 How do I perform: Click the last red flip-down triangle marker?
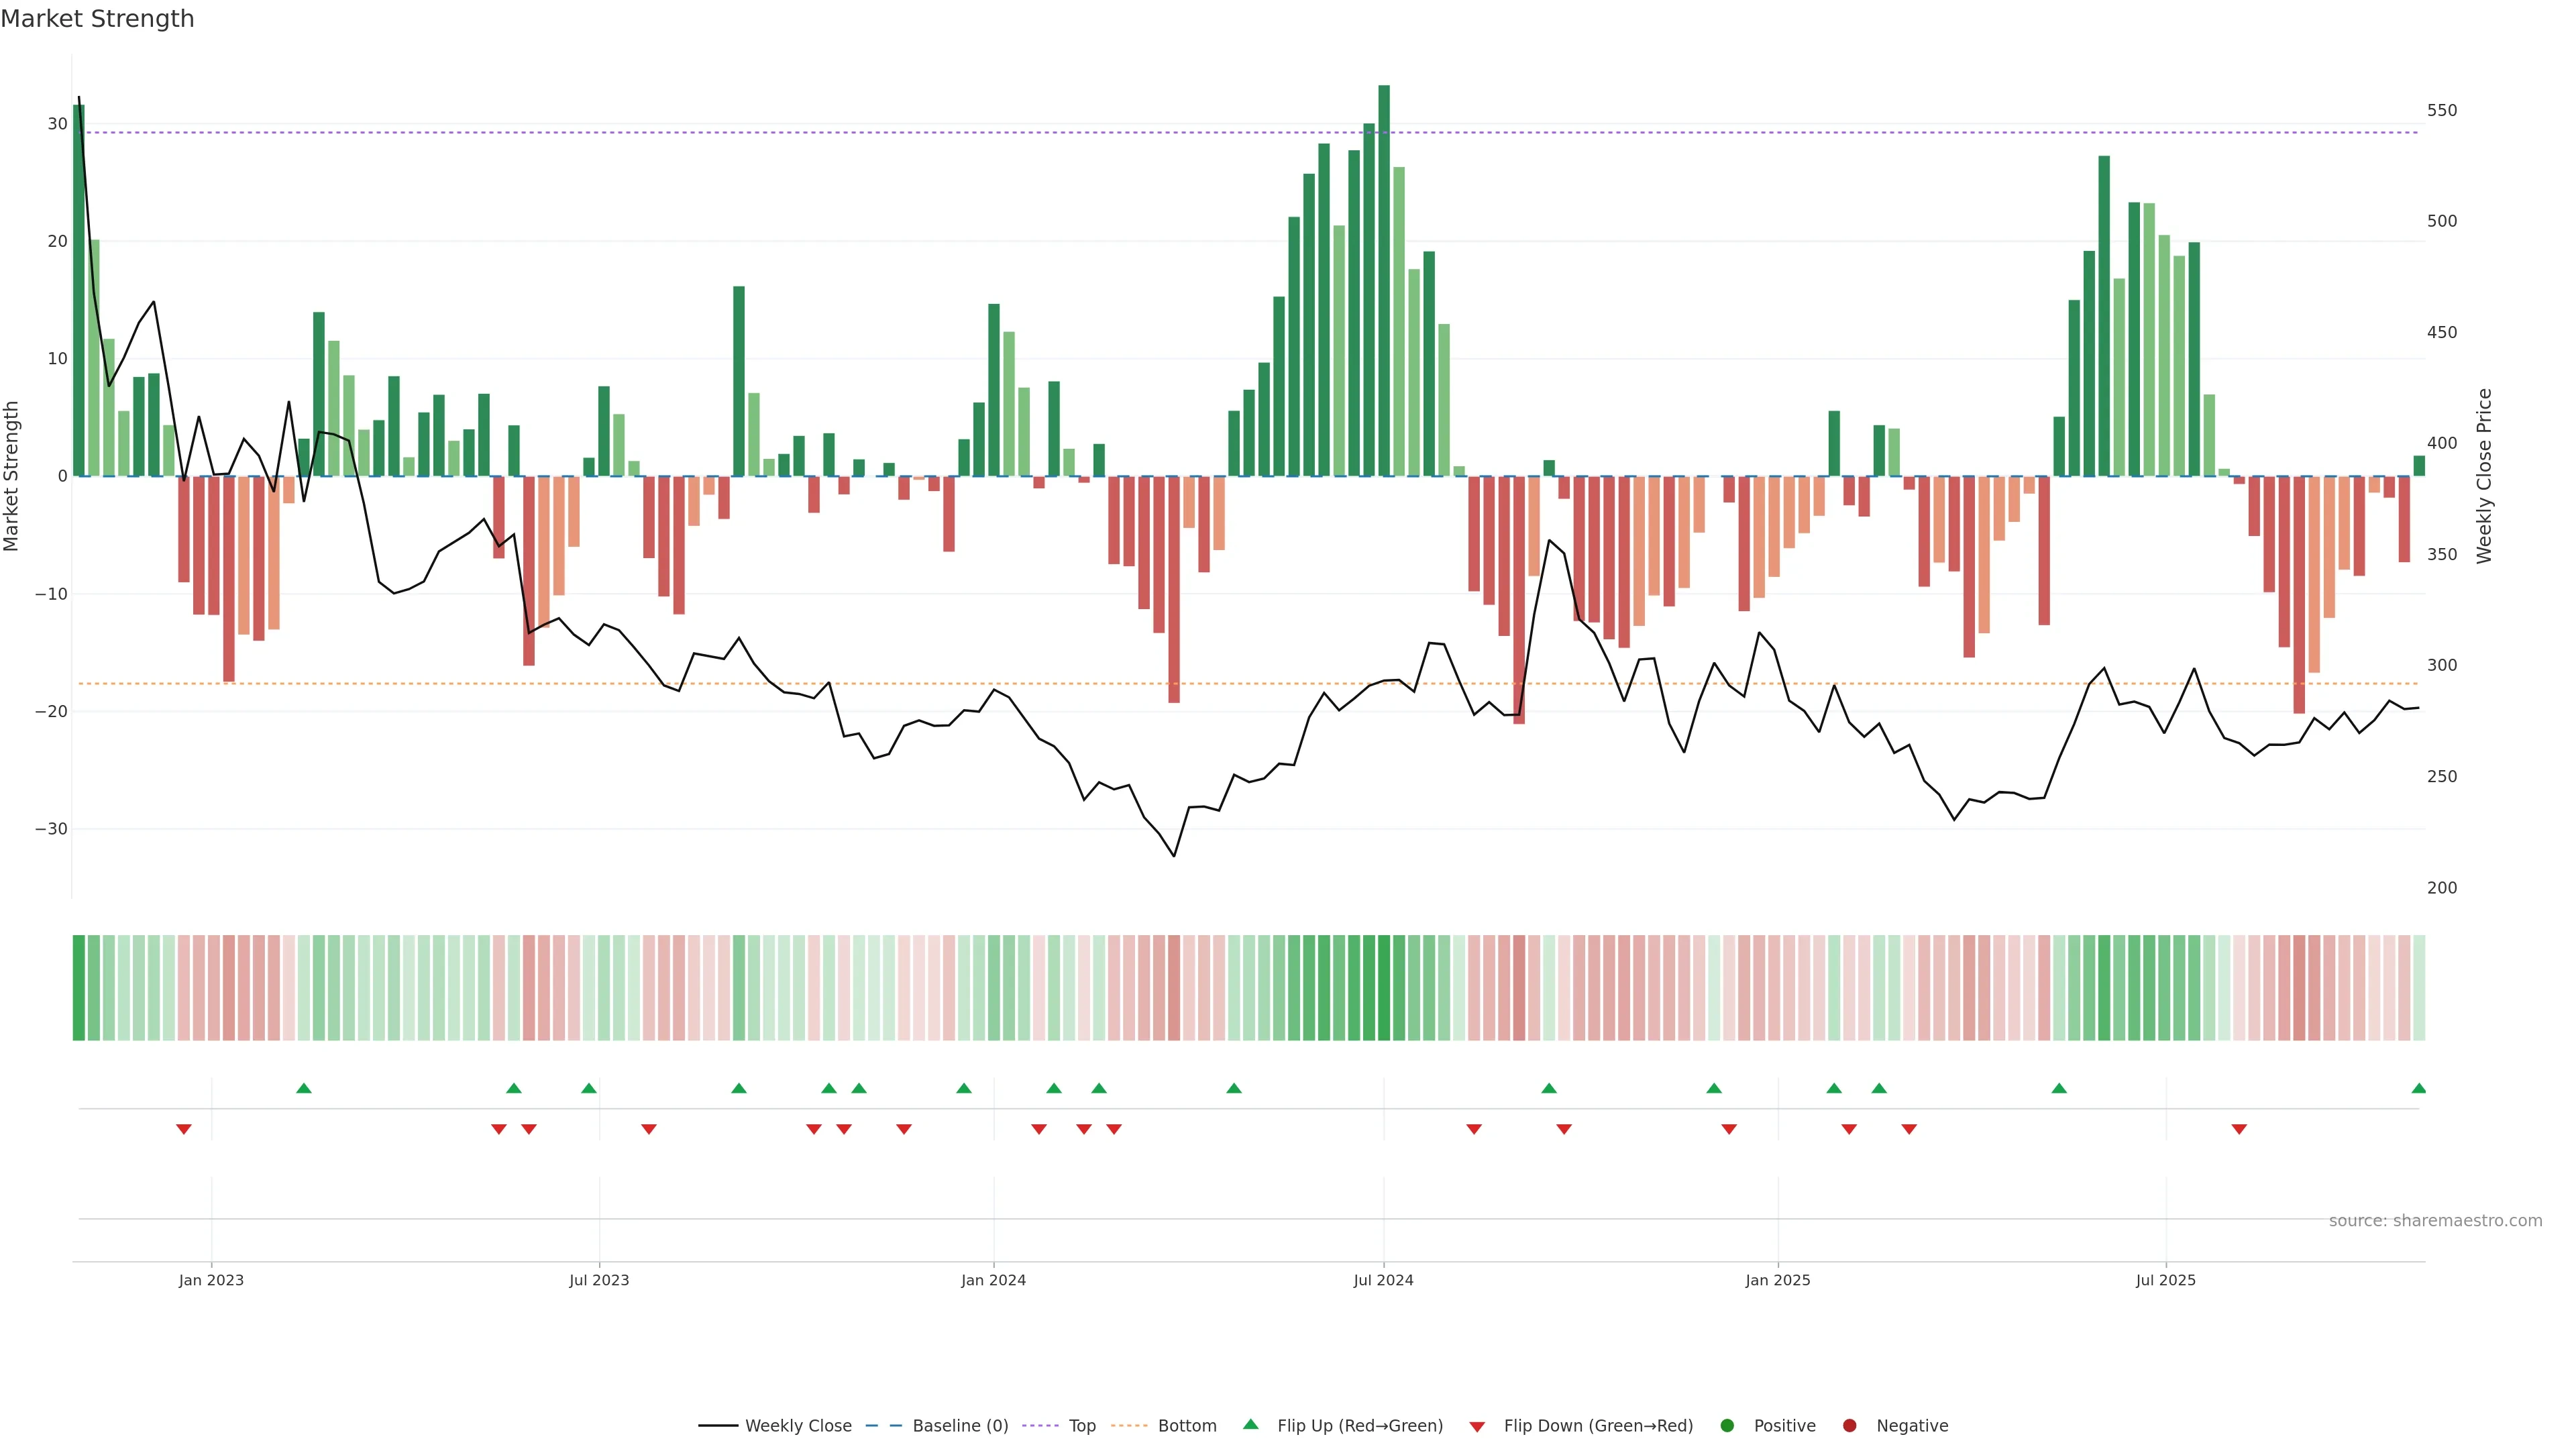coord(2239,1129)
